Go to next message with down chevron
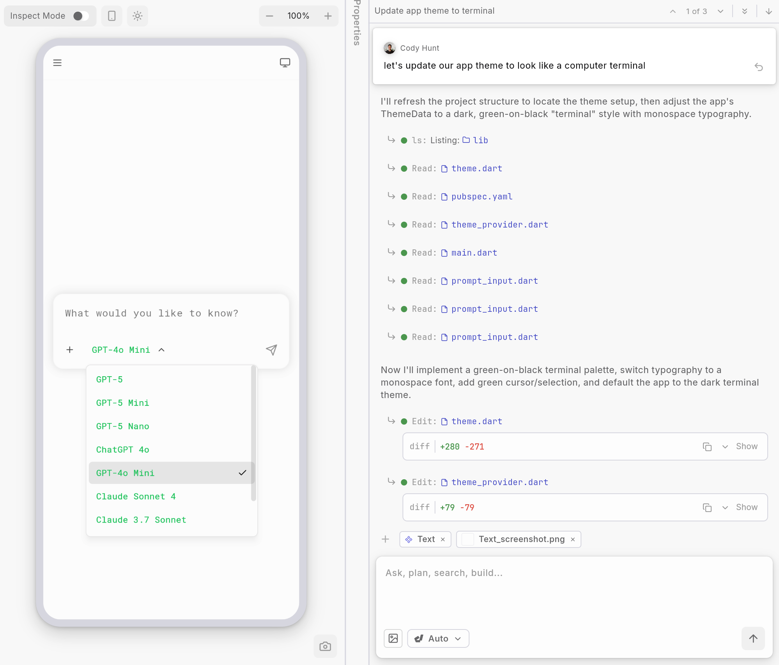The height and width of the screenshot is (665, 779). click(721, 11)
